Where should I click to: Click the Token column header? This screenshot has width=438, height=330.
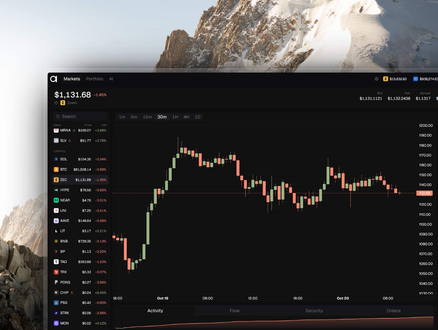point(57,125)
